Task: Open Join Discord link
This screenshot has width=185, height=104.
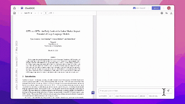Action: [139, 8]
